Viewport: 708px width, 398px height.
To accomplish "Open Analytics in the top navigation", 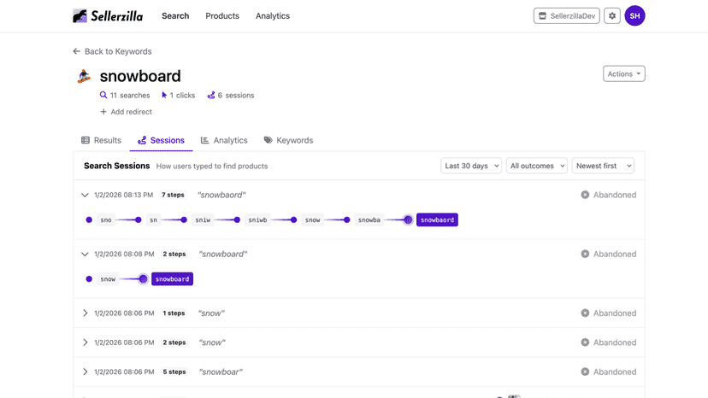I will (x=273, y=15).
